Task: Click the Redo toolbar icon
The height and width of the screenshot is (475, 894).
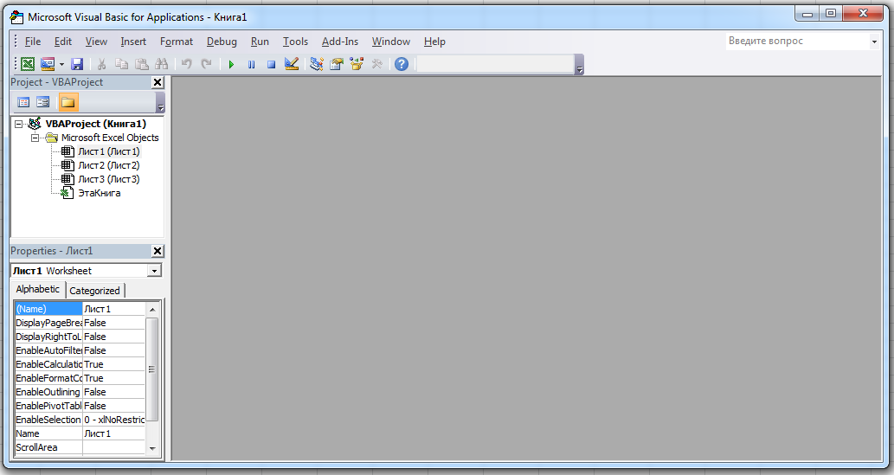Action: pyautogui.click(x=206, y=64)
